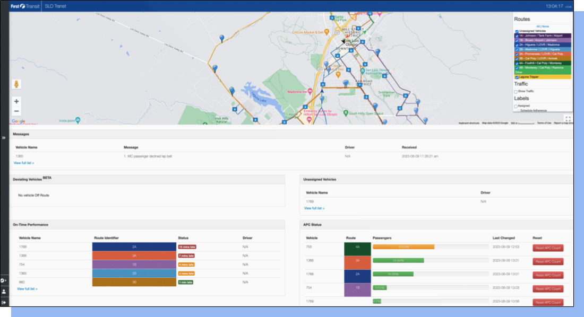Click the logout icon in sidebar
The width and height of the screenshot is (584, 317).
(x=4, y=302)
